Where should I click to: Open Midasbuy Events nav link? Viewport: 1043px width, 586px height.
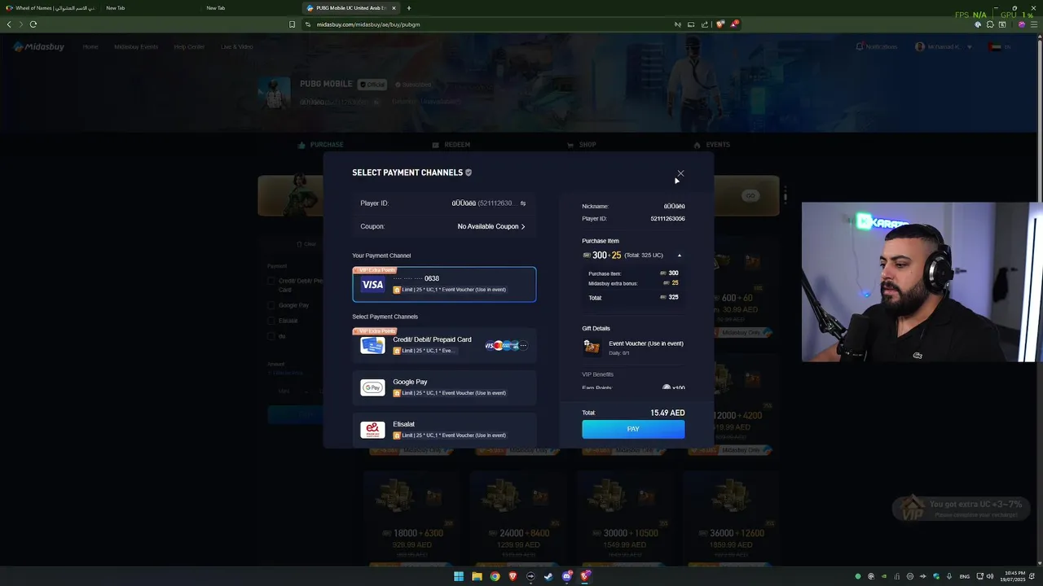pos(136,47)
